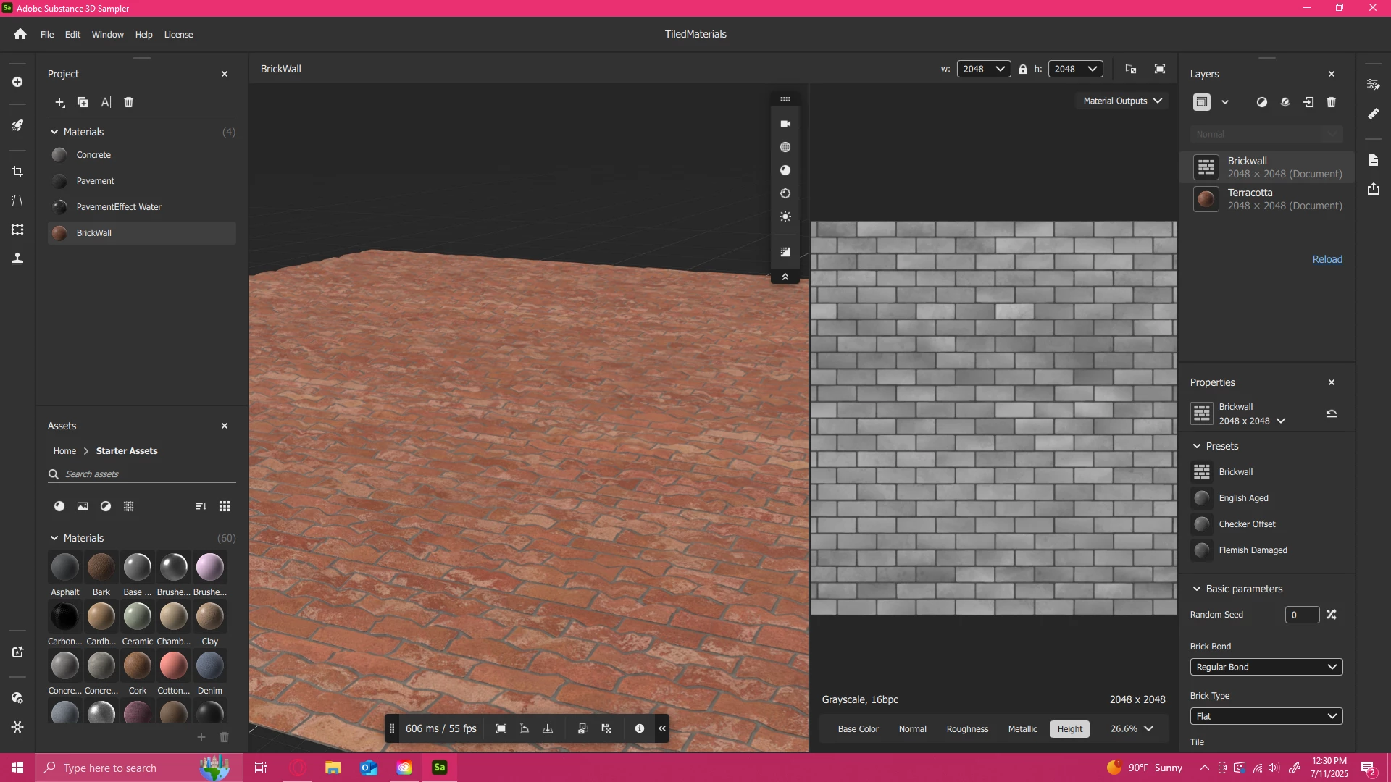Click the environment globe icon
This screenshot has height=782, width=1391.
tap(785, 147)
